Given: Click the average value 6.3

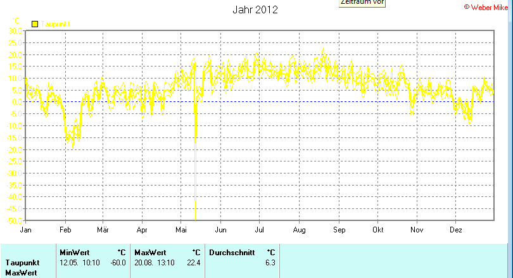Looking at the screenshot, I should point(270,262).
